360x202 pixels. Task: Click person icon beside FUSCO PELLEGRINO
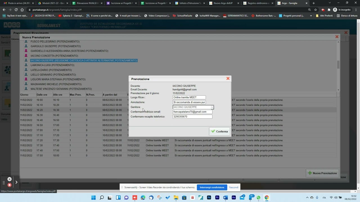pos(26,42)
